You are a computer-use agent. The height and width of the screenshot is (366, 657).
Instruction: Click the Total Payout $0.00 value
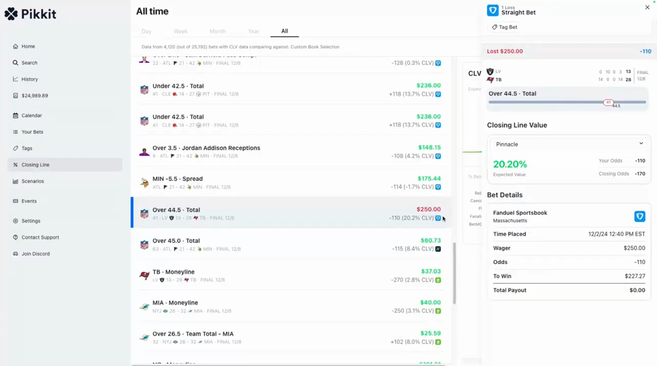point(637,290)
